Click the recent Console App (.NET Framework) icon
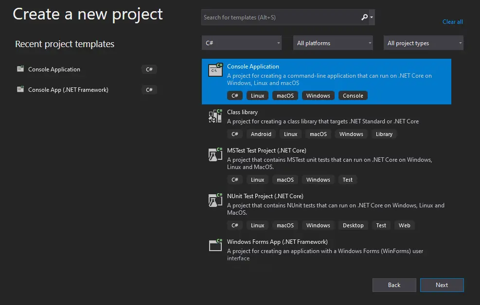 [x=20, y=89]
